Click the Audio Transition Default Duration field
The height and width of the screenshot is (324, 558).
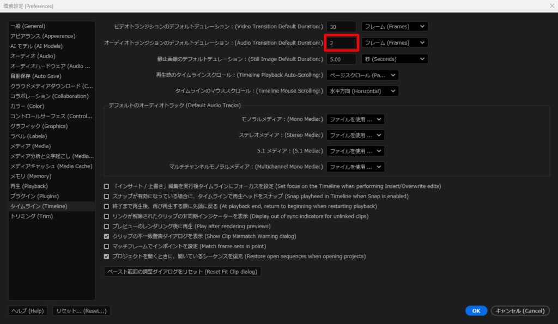pos(341,42)
